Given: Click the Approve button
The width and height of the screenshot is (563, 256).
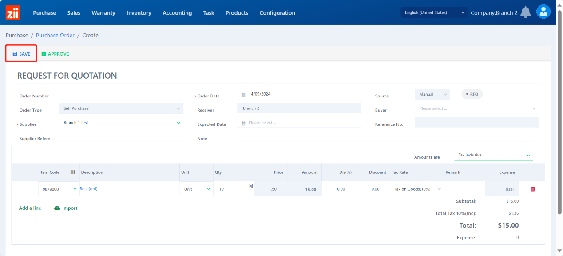Looking at the screenshot, I should point(55,54).
